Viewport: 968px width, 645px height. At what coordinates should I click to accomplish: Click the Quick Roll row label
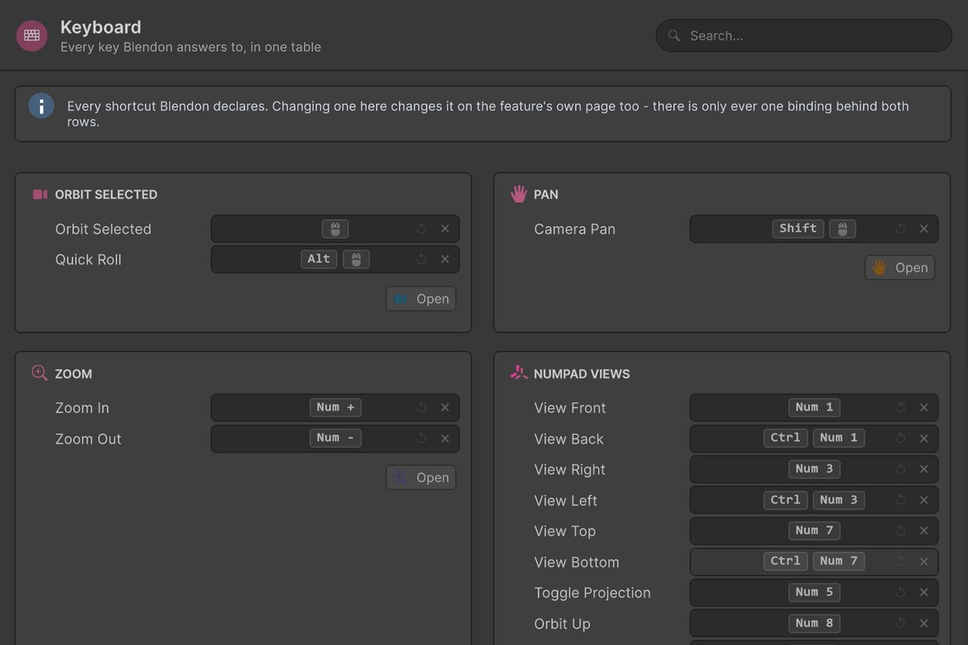point(88,259)
